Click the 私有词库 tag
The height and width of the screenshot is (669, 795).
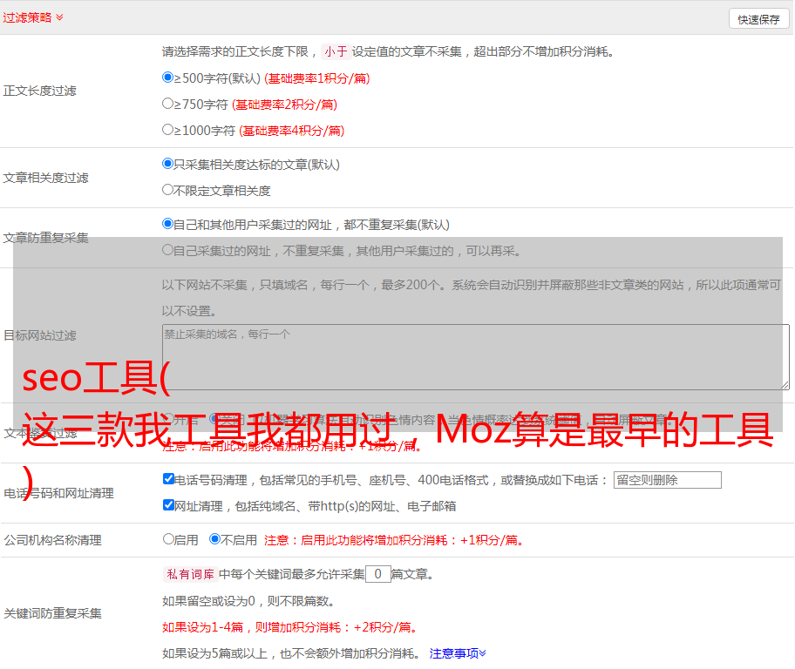(191, 574)
